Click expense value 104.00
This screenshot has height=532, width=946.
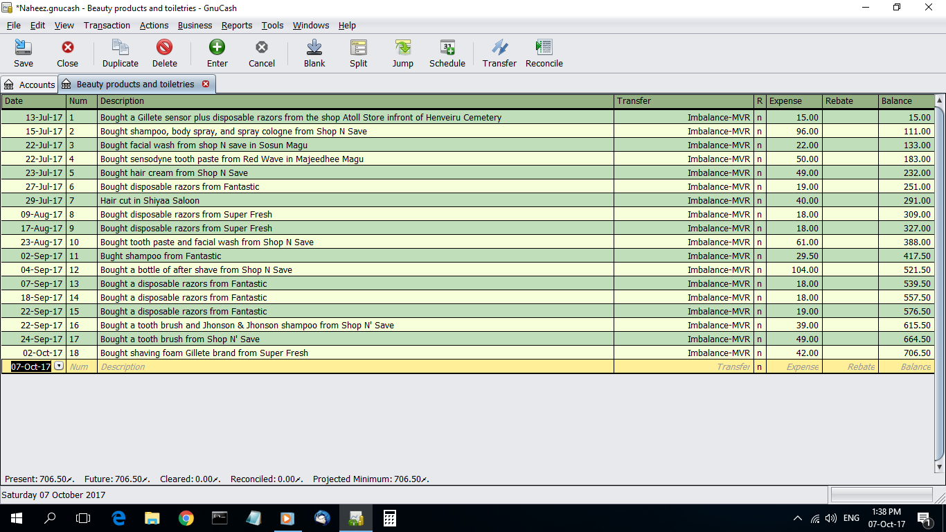click(x=805, y=269)
